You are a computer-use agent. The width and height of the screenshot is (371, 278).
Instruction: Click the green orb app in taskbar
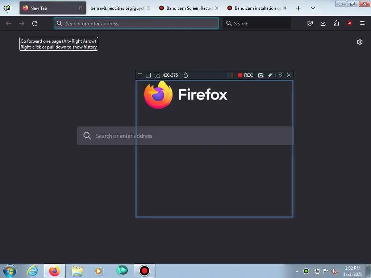122,270
